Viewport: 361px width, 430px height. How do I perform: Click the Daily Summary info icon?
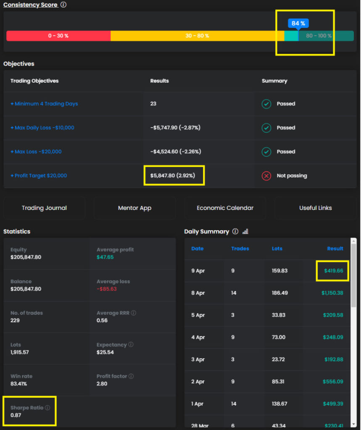pos(235,231)
